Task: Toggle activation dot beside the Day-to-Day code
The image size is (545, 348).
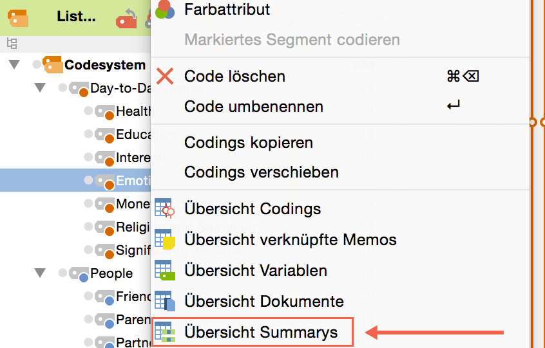Action: (x=62, y=87)
